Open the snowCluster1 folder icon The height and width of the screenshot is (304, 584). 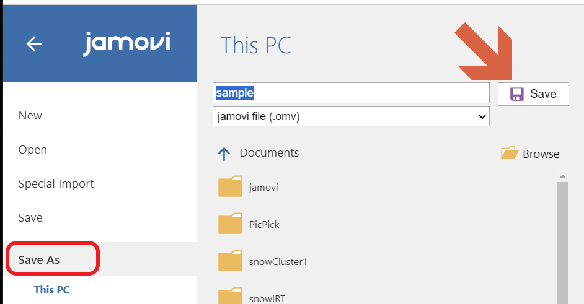pyautogui.click(x=230, y=261)
